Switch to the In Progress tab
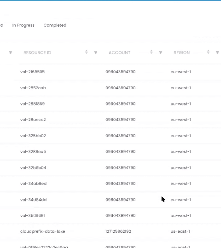The height and width of the screenshot is (248, 221). tap(23, 25)
